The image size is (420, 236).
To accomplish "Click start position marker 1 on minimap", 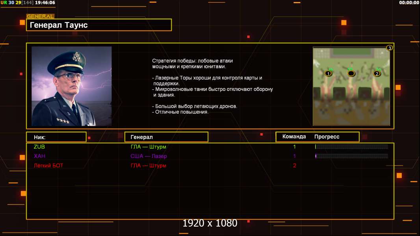I will tap(328, 74).
